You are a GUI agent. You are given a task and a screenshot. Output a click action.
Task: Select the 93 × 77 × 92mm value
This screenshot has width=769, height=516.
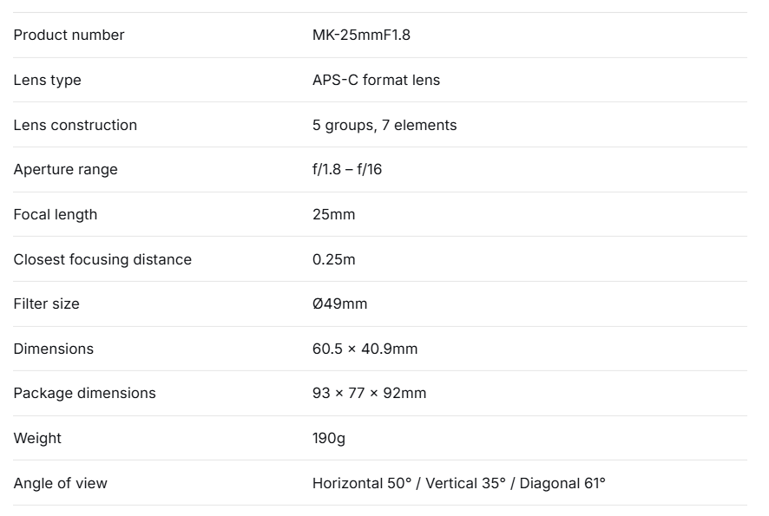tap(369, 394)
